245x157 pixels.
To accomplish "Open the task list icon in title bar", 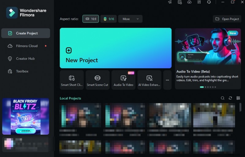I will (180, 2).
